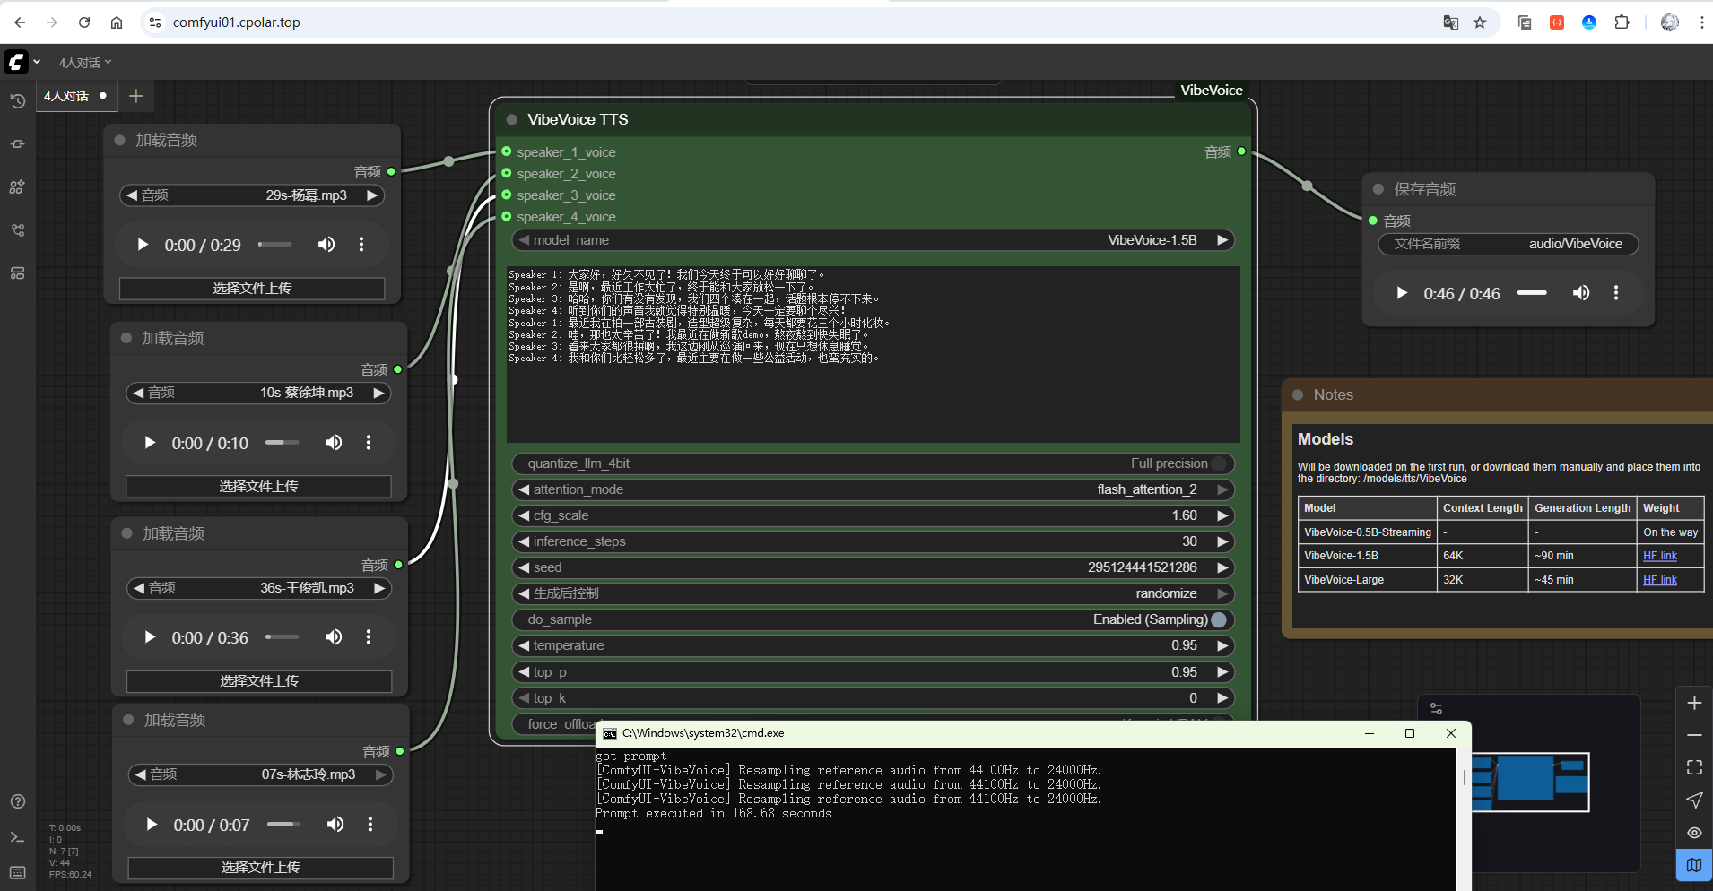Viewport: 1713px width, 891px height.
Task: Mute the saved output audio player
Action: pos(1581,293)
